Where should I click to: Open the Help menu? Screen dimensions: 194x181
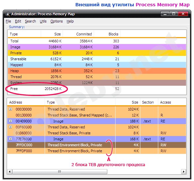click(70, 21)
